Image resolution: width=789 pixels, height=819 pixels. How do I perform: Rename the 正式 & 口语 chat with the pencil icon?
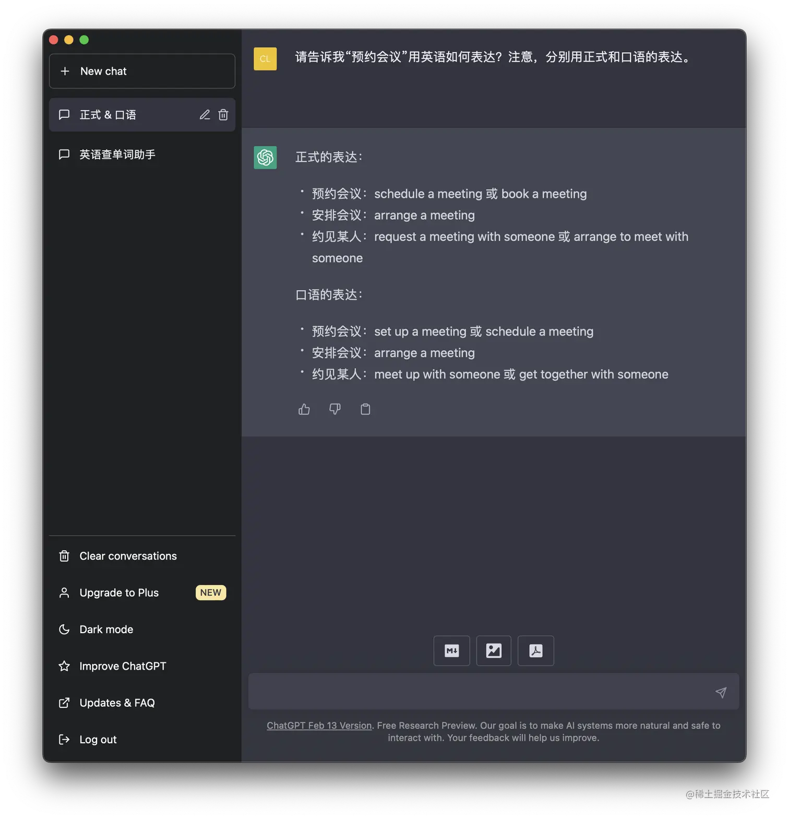click(x=205, y=115)
